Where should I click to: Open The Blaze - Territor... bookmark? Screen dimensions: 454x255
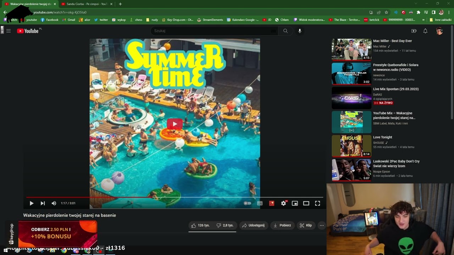(x=344, y=20)
